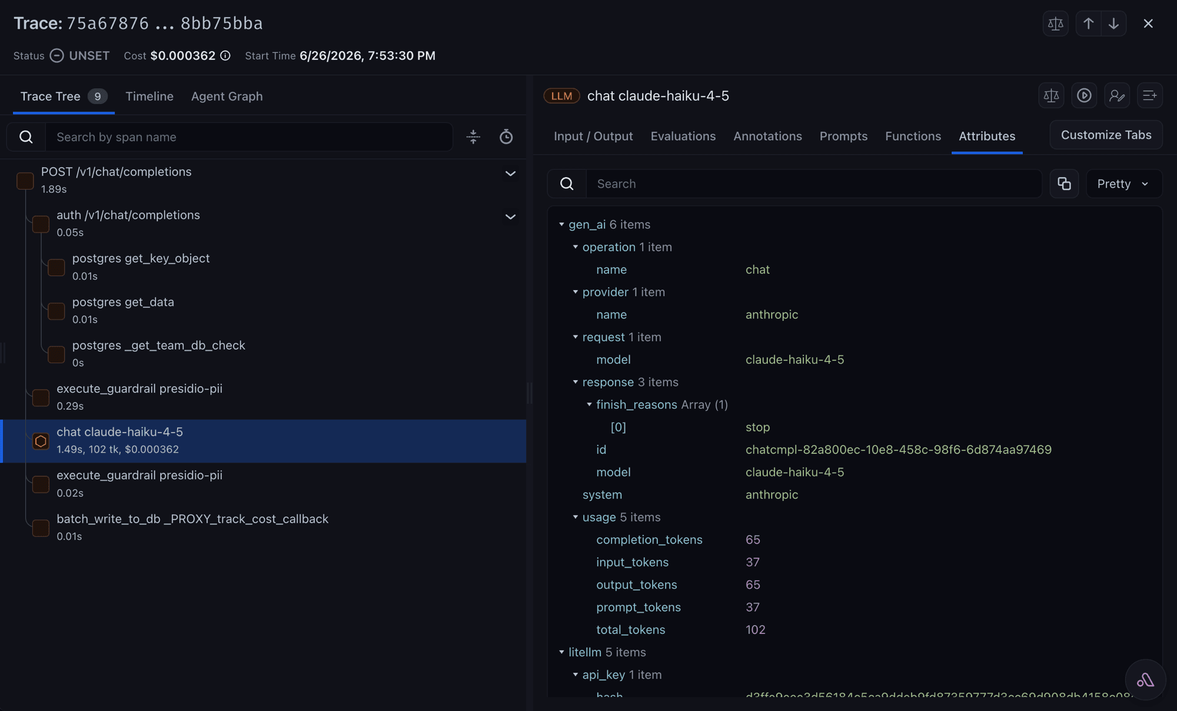The height and width of the screenshot is (711, 1177).
Task: Click the total_tokens value 102
Action: [755, 630]
